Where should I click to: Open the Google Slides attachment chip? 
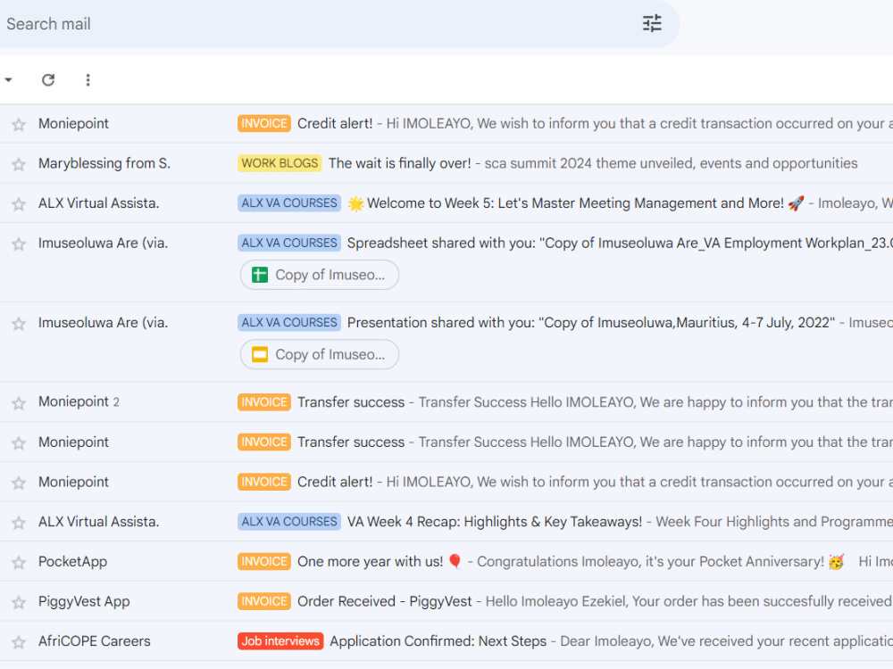click(x=320, y=354)
